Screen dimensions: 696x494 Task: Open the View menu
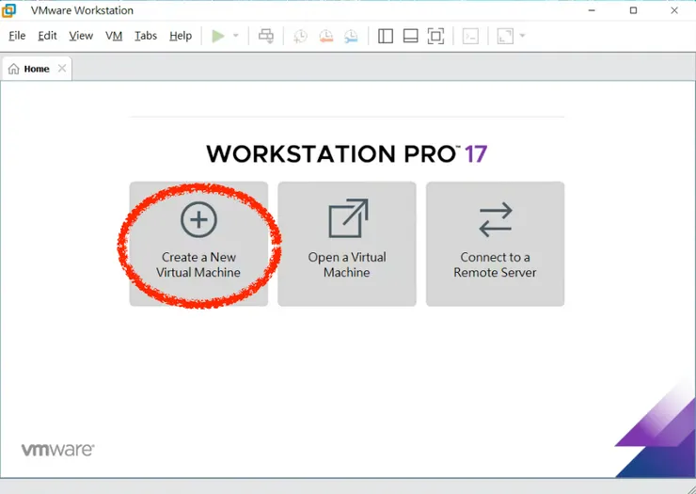click(81, 36)
